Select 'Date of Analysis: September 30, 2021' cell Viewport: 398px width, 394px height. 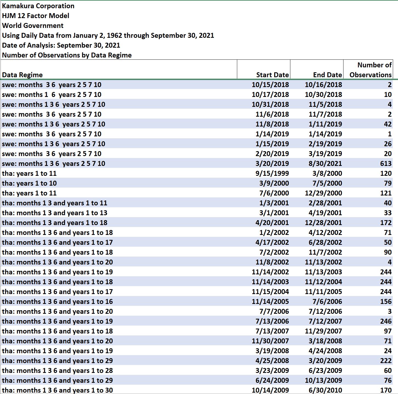pos(61,45)
